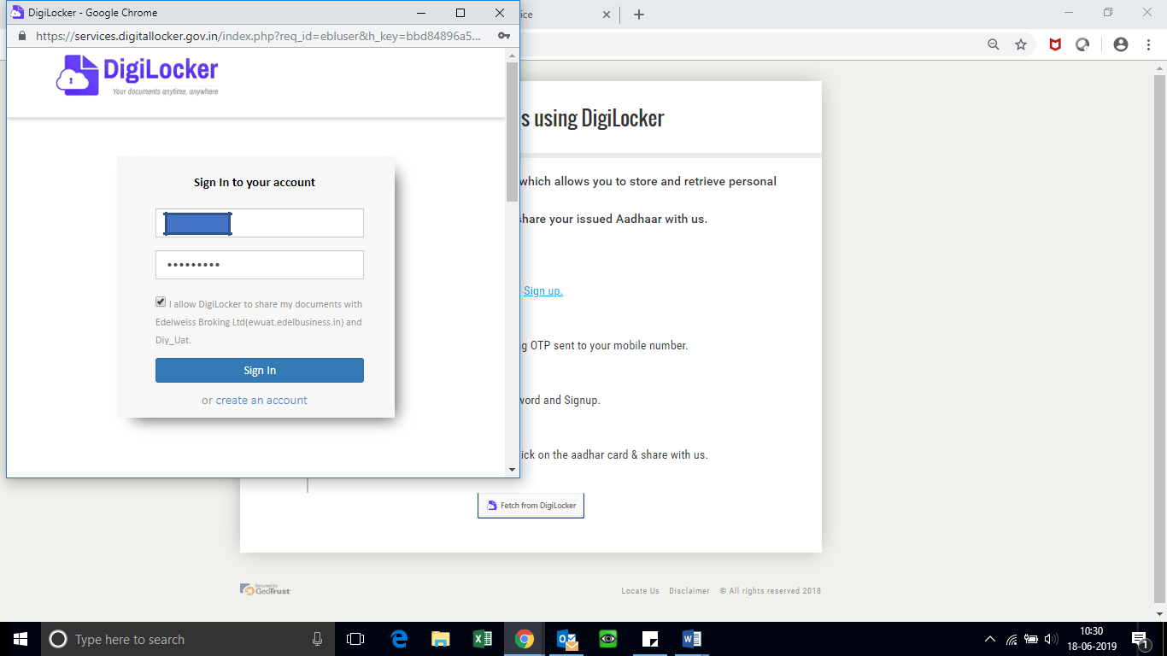This screenshot has height=656, width=1167.
Task: Click the popup scrollbar down arrow
Action: point(513,470)
